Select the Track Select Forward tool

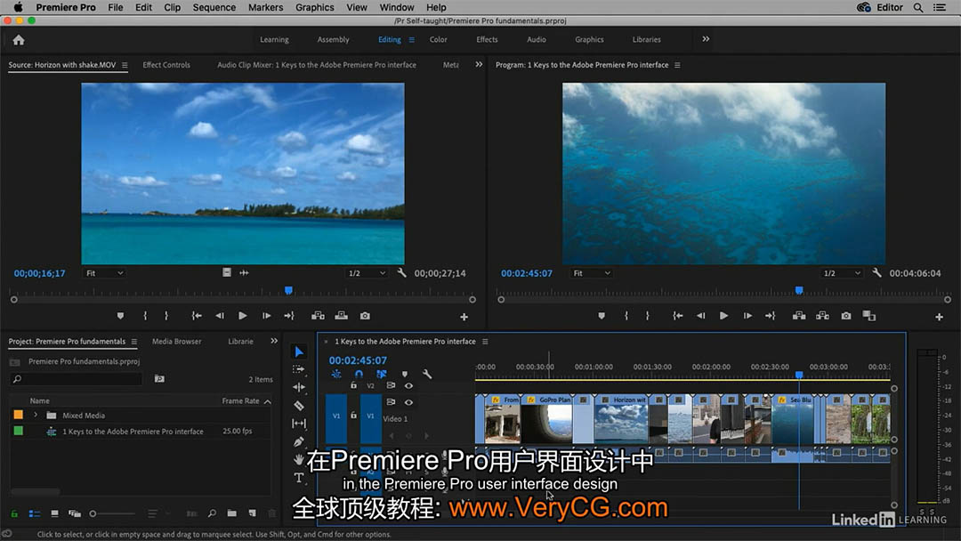[x=299, y=369]
